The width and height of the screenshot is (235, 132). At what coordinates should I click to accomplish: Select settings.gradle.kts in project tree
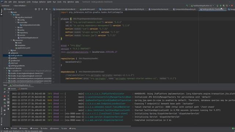point(17,66)
